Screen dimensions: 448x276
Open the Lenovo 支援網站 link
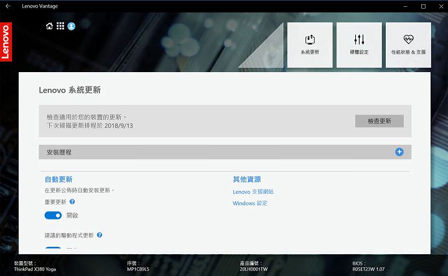click(253, 191)
